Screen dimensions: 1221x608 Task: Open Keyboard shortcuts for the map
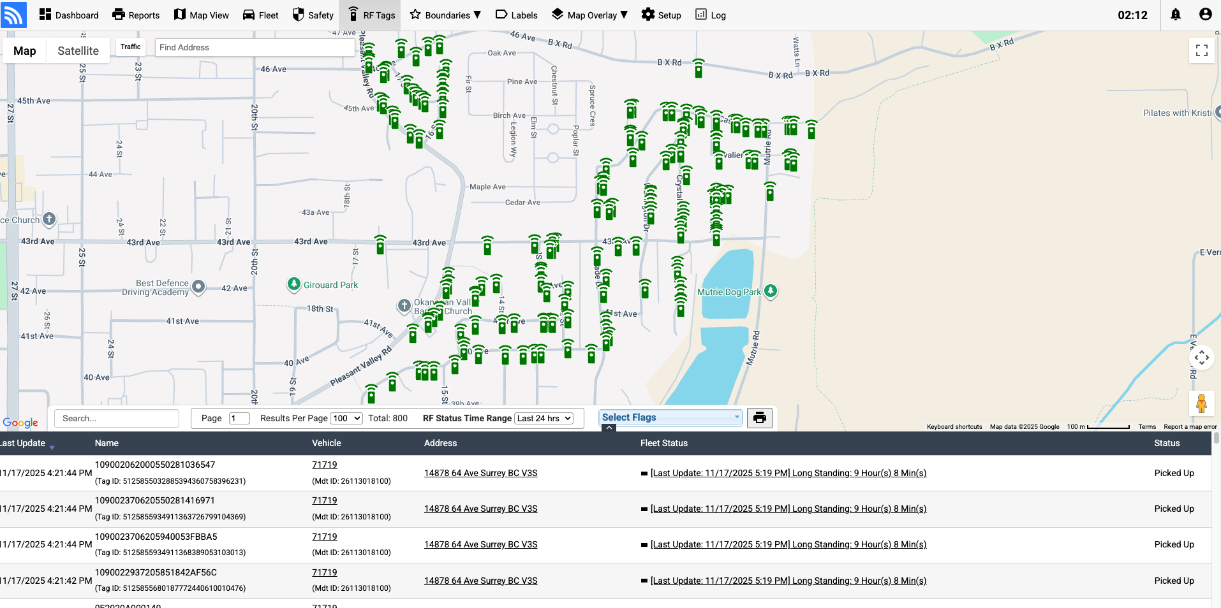[954, 427]
